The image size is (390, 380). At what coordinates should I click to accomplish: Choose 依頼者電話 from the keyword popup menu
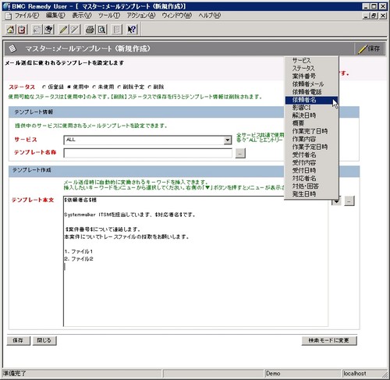point(311,92)
